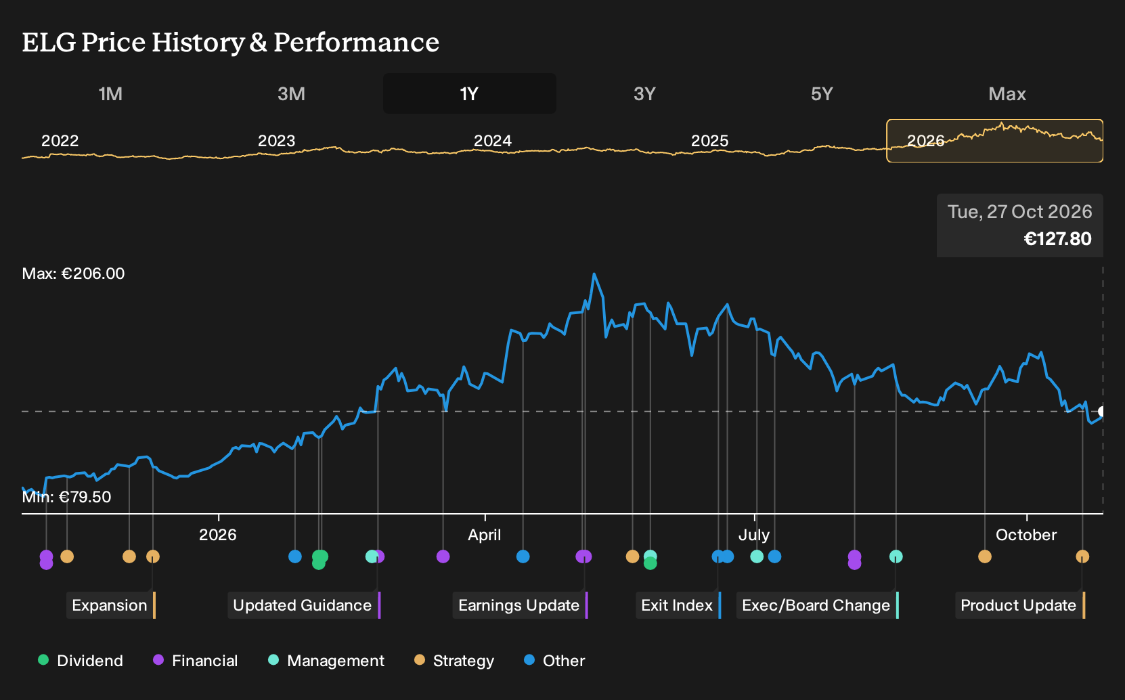
Task: Click the orange Strategy marker before October
Action: coord(984,556)
